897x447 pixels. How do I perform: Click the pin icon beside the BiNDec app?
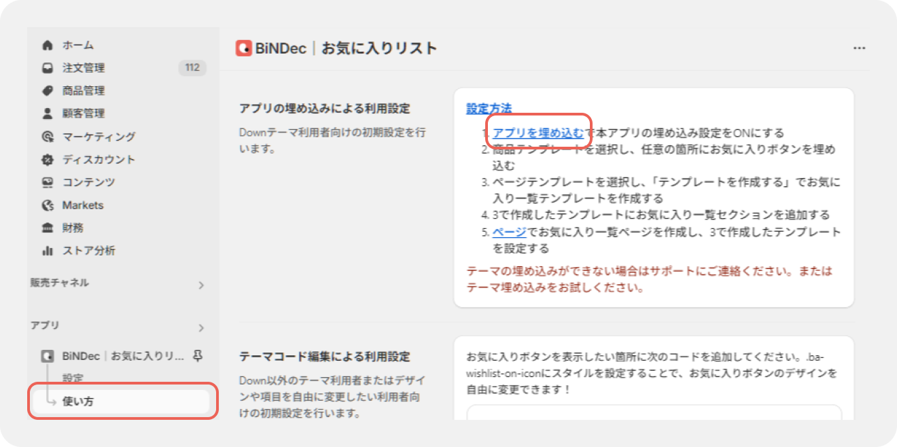(x=198, y=355)
